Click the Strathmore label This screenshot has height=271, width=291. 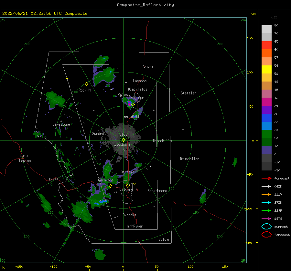point(157,191)
